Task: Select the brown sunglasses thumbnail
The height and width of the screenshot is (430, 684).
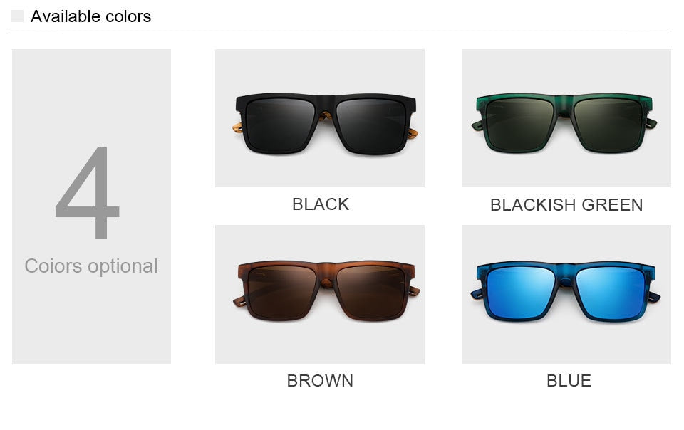Action: click(320, 294)
